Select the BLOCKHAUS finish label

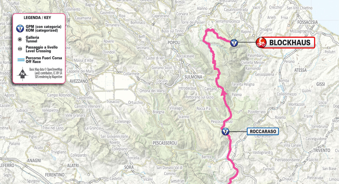pyautogui.click(x=290, y=43)
